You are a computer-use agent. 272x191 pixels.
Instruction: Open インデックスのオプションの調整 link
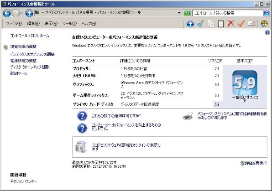pos(32,54)
